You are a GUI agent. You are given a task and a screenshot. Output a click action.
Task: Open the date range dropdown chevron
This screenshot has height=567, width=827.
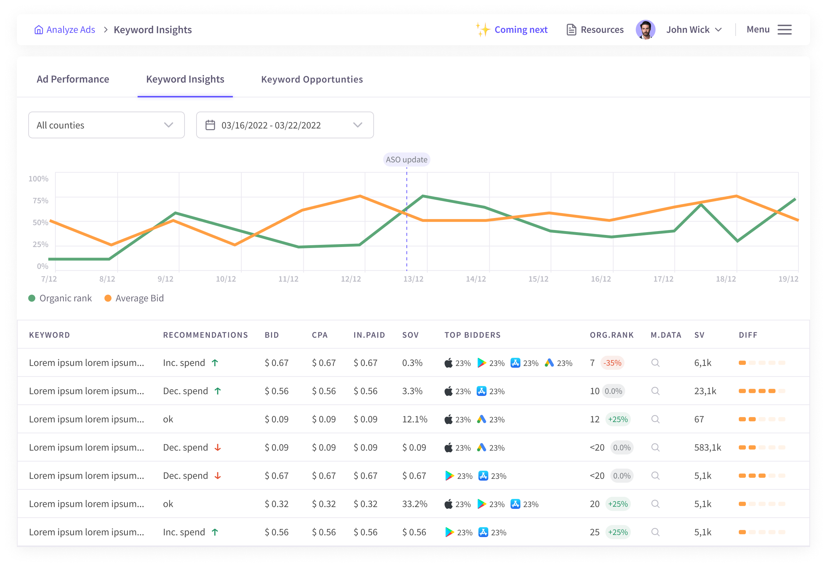click(358, 125)
